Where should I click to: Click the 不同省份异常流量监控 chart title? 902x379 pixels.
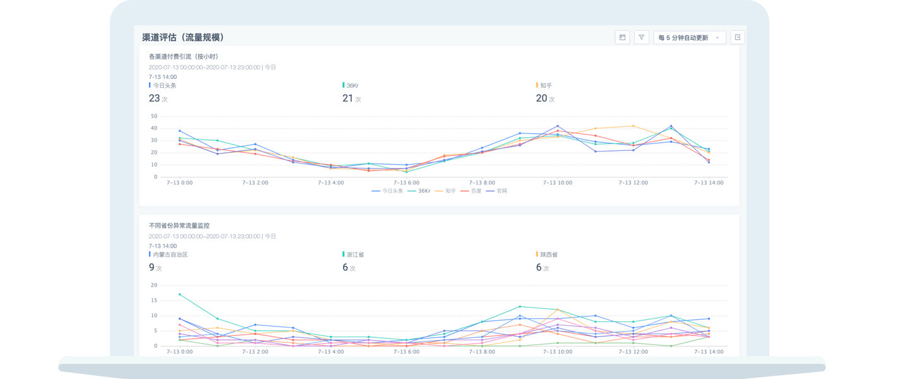[x=179, y=226]
